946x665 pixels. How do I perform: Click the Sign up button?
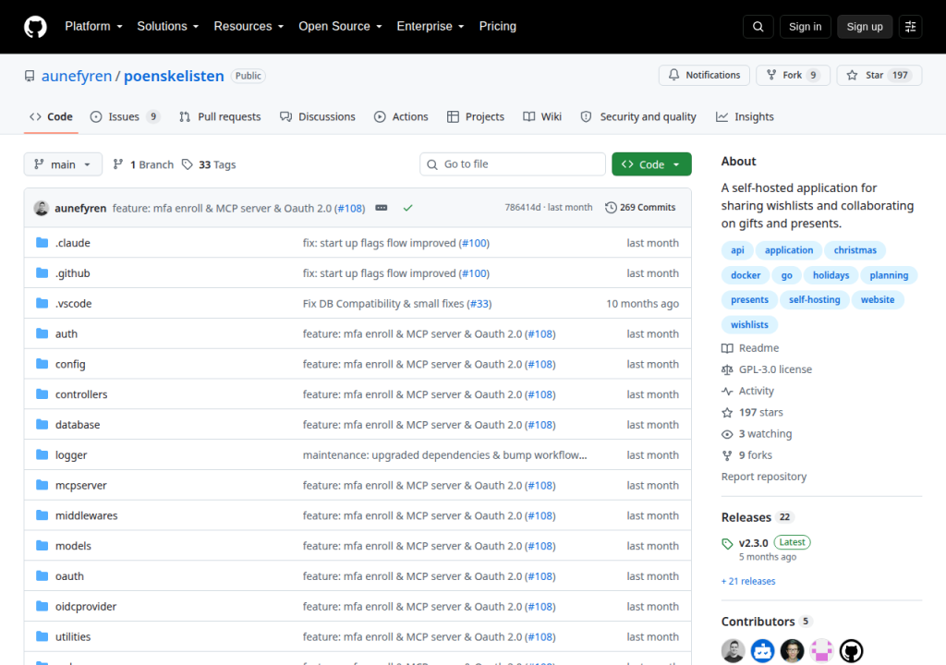865,27
